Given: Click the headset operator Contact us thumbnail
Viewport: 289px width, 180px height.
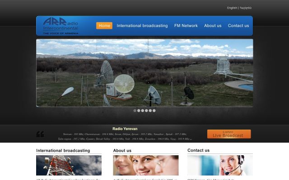Looking at the screenshot, I should click(220, 165).
